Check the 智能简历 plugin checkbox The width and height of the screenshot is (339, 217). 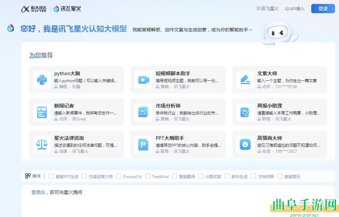(280, 176)
